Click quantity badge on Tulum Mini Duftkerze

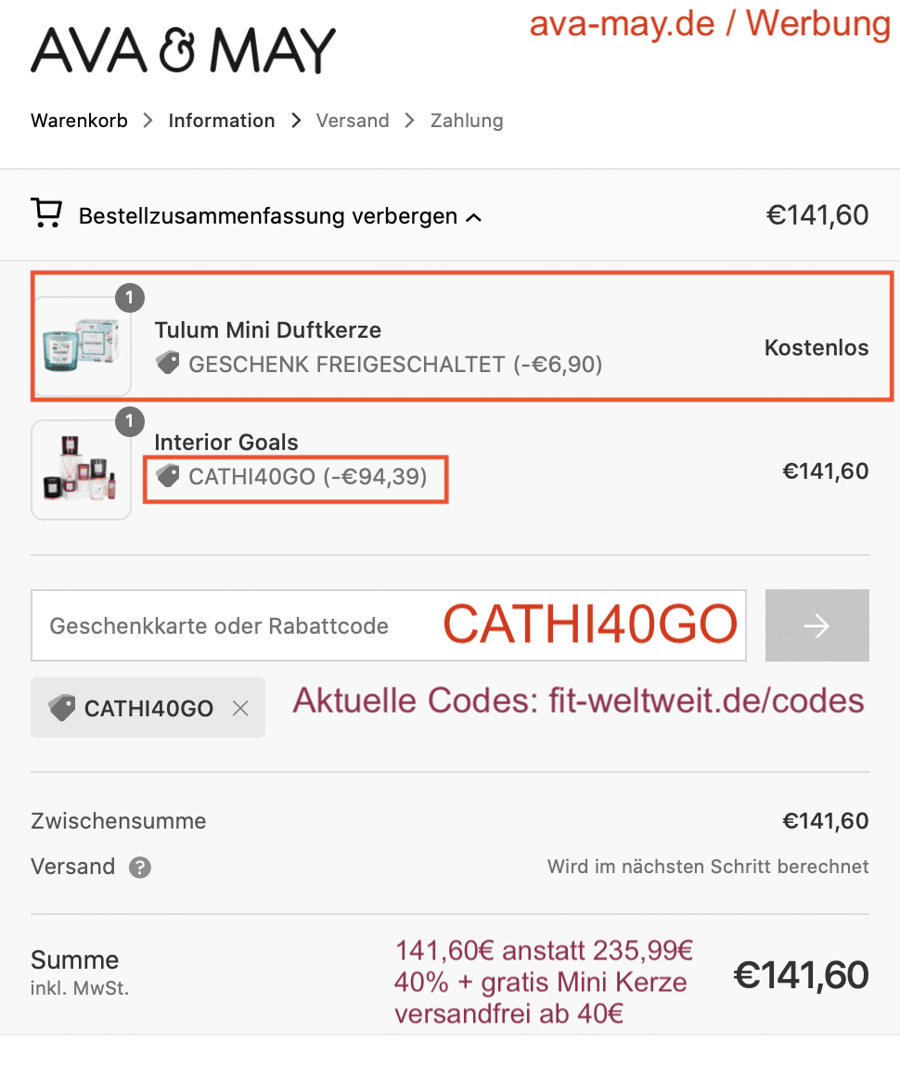(130, 298)
